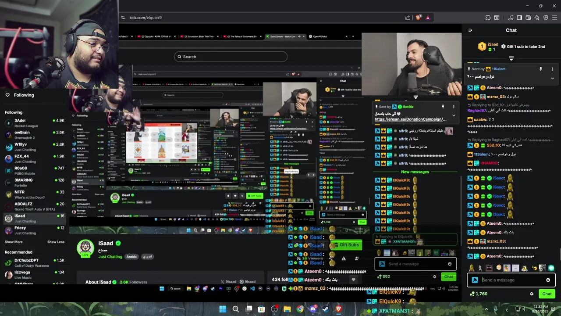Screen dimensions: 561x316
Task: Click the streamer webcam overlay in the top-left
Action: click(x=59, y=44)
